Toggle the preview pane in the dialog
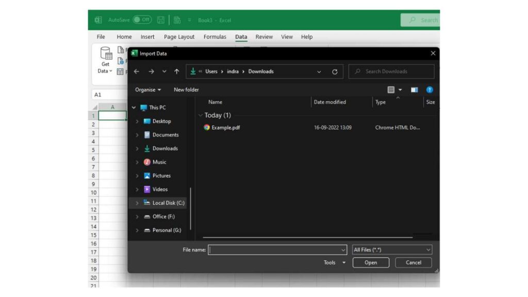528x297 pixels. point(414,90)
